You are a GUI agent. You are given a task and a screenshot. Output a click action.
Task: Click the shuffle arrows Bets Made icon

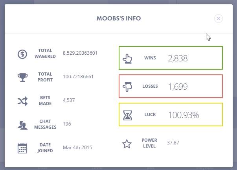(22, 101)
